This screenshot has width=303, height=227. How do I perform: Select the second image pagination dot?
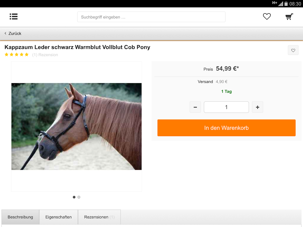pos(79,197)
